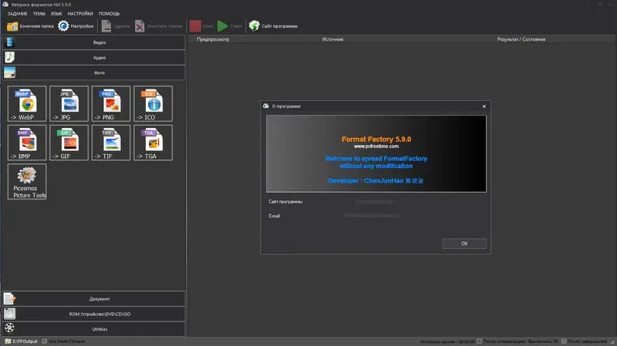Click the green Старт play button
Image resolution: width=617 pixels, height=346 pixels.
[x=223, y=26]
